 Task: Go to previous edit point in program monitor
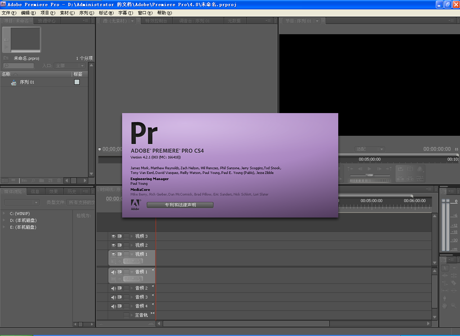pos(350,169)
